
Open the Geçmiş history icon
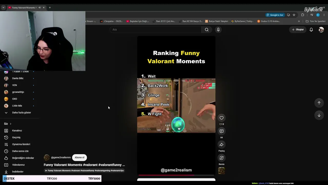(6, 137)
